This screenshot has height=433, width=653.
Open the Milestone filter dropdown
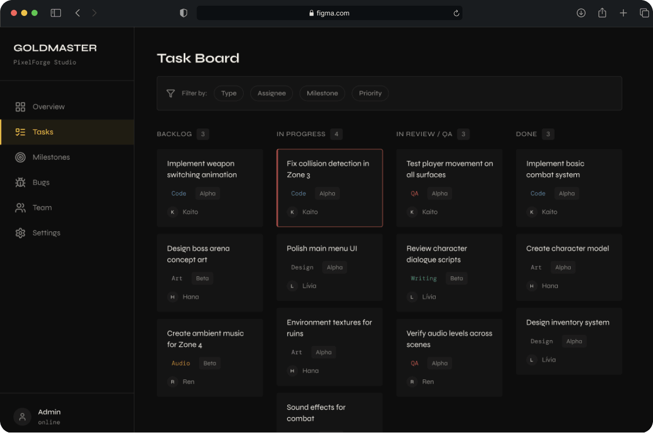[x=322, y=93]
